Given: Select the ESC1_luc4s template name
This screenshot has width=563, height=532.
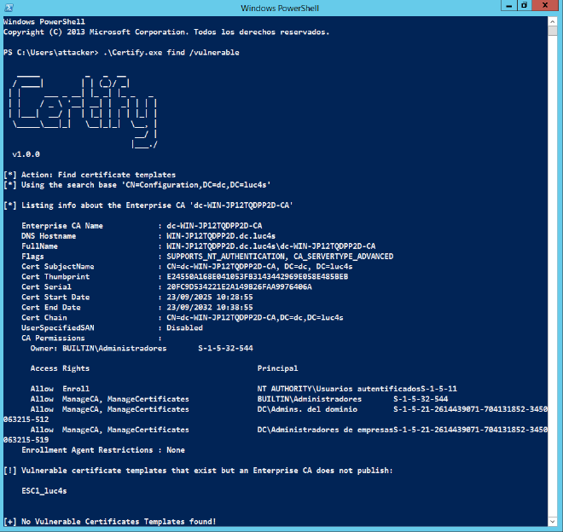Looking at the screenshot, I should point(44,491).
